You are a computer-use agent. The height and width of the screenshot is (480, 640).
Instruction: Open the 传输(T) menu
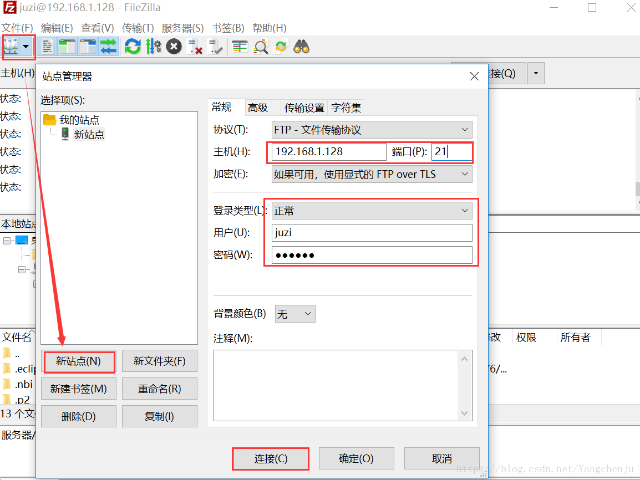tap(138, 28)
